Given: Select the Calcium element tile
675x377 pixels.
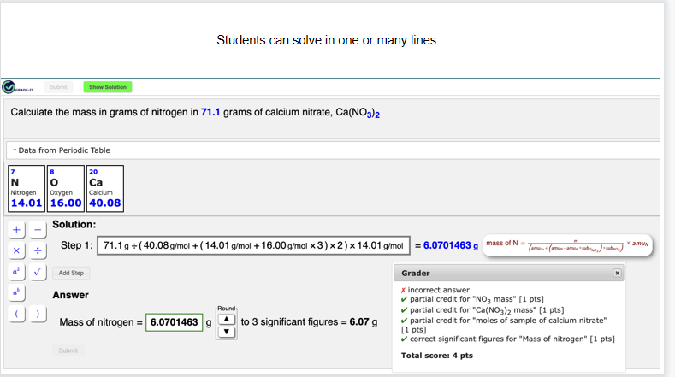Looking at the screenshot, I should point(104,187).
